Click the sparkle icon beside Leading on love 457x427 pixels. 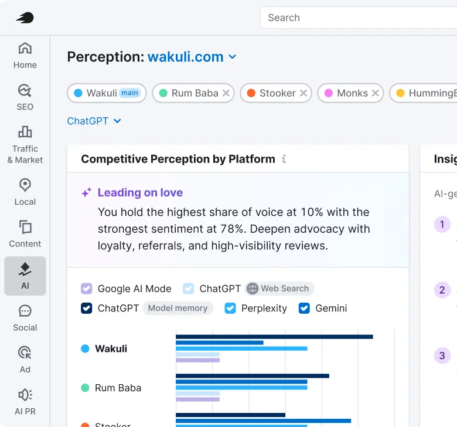pyautogui.click(x=87, y=192)
